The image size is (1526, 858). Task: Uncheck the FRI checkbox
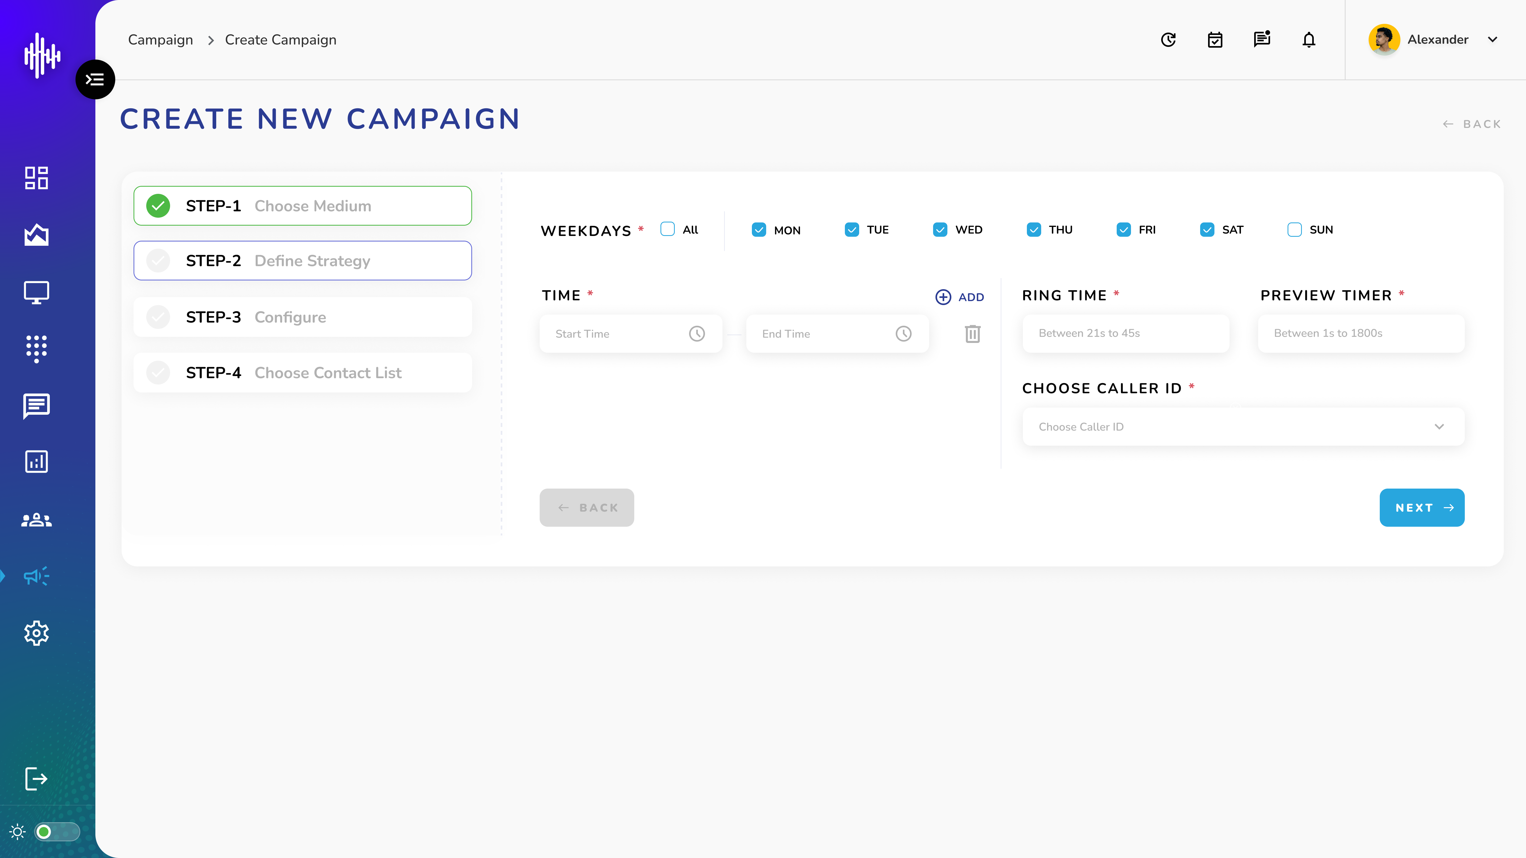tap(1124, 230)
